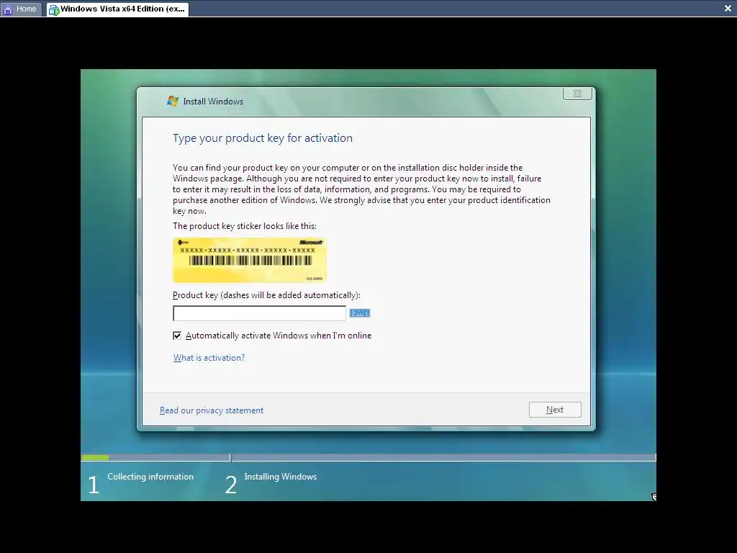Click the Next button
737x553 pixels.
(555, 410)
